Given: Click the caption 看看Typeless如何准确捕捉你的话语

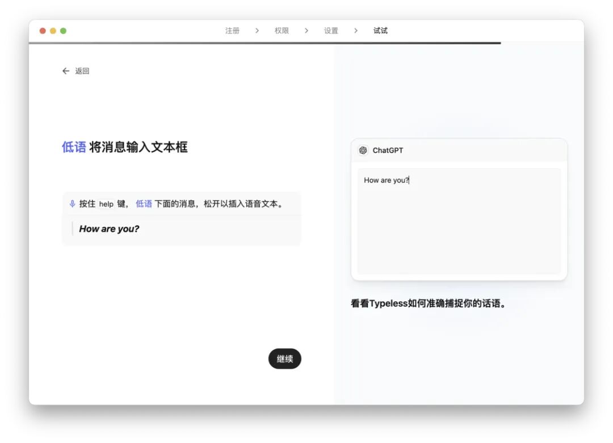Looking at the screenshot, I should (428, 303).
